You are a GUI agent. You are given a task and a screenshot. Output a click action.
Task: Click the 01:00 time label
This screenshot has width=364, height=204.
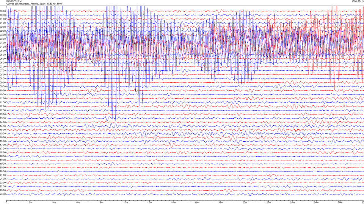(x=3, y=19)
